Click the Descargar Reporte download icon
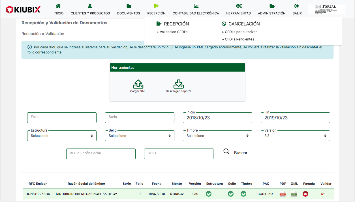355x202 pixels. point(179,84)
